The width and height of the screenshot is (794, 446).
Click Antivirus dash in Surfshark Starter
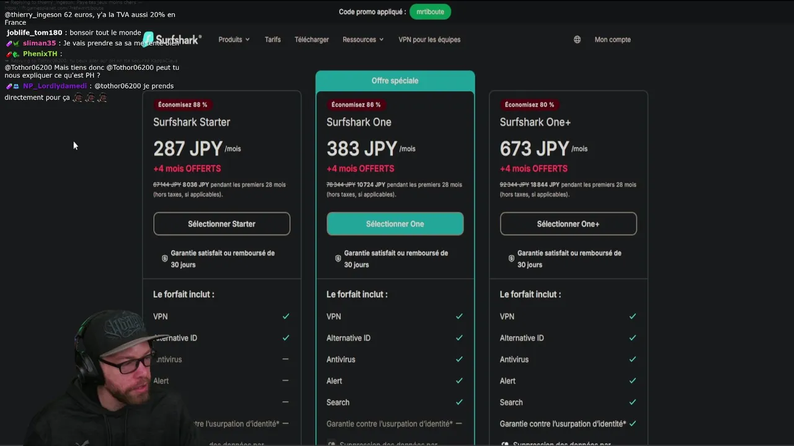(x=285, y=359)
